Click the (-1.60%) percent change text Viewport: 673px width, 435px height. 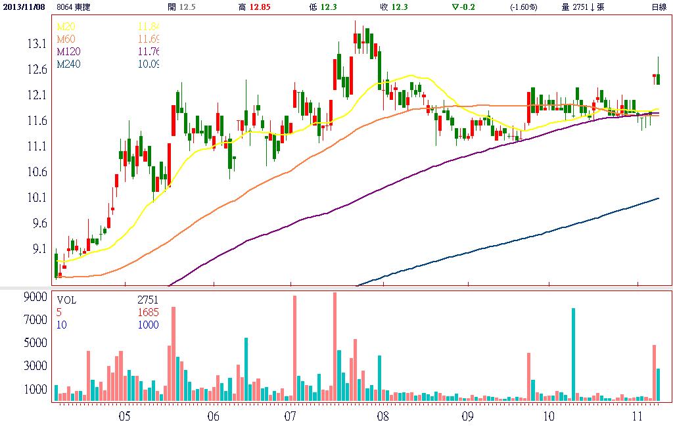(523, 7)
